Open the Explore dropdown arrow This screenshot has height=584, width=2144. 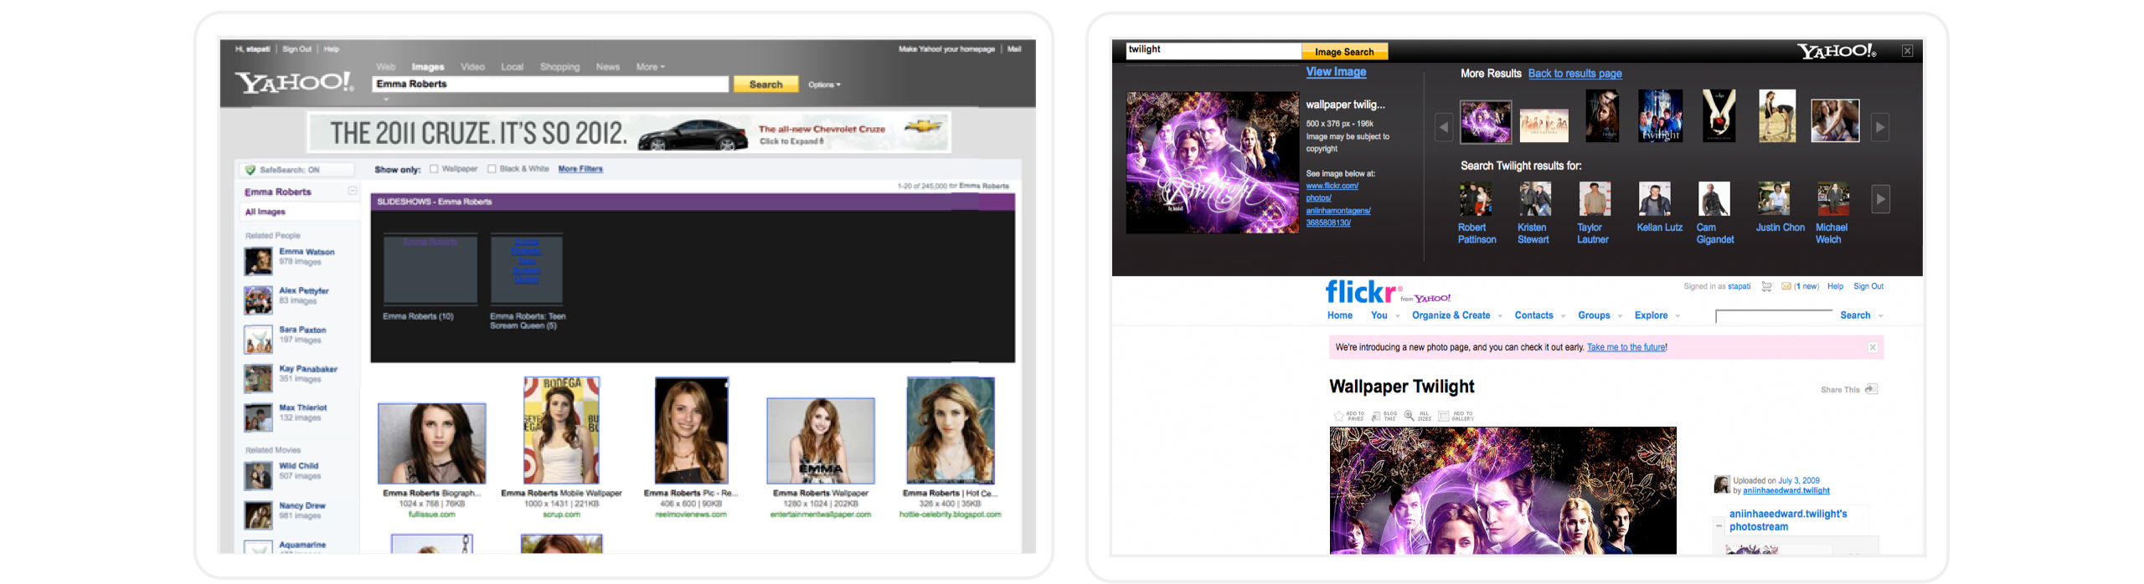pos(1678,316)
